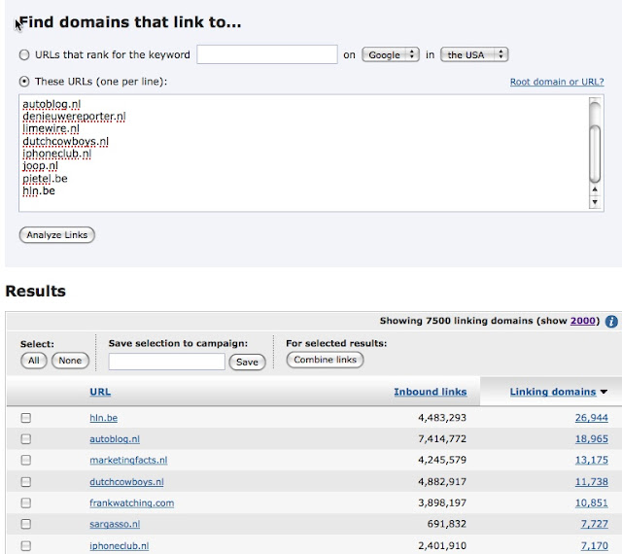Open the iphoneclub.nl result link

(119, 545)
